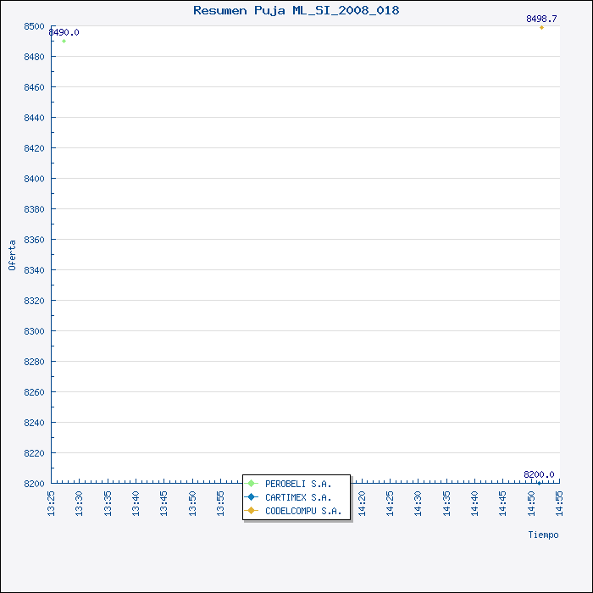
Task: Click the 8498.7 value label
Action: click(x=541, y=19)
